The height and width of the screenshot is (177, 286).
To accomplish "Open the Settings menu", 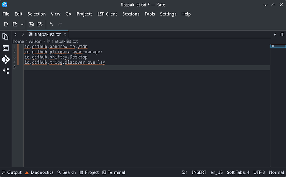I will pyautogui.click(x=168, y=14).
